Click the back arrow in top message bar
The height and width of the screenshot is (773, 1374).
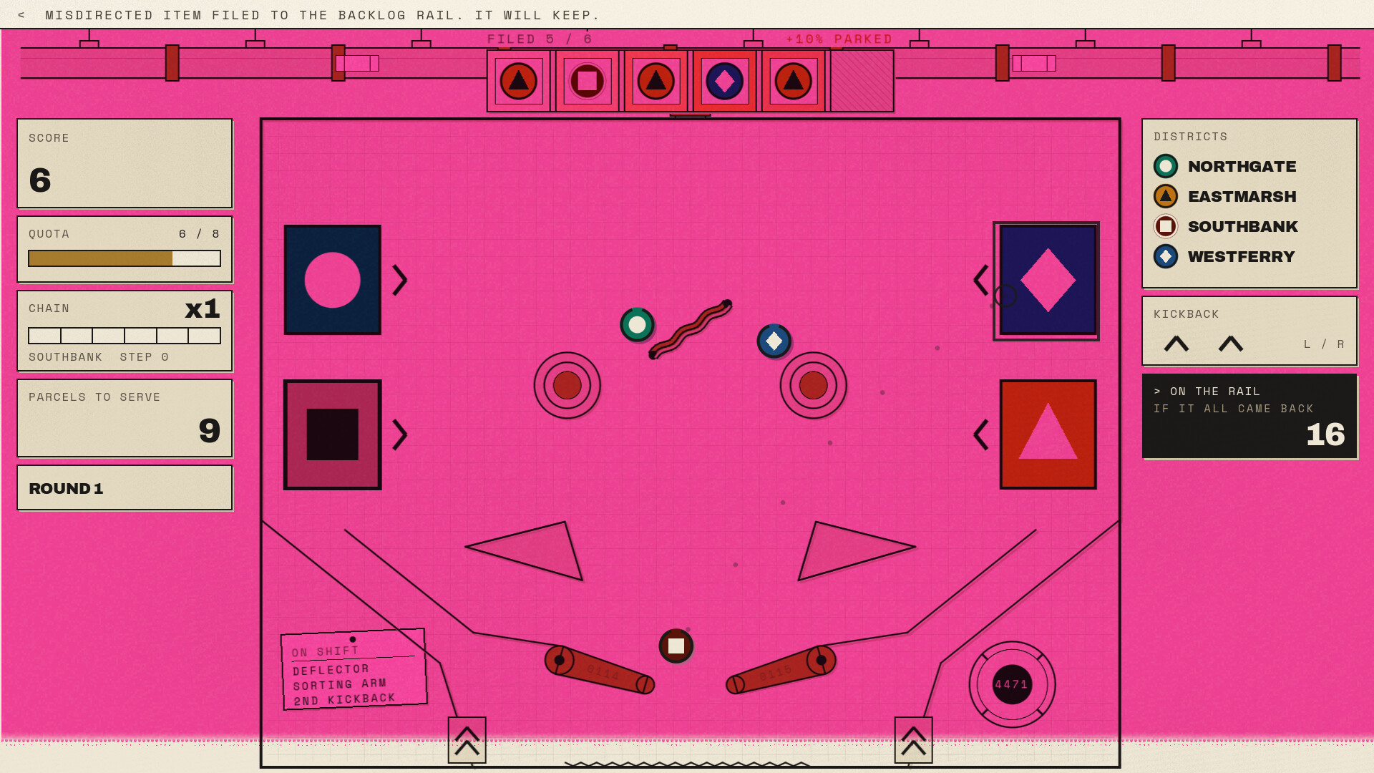pyautogui.click(x=21, y=15)
